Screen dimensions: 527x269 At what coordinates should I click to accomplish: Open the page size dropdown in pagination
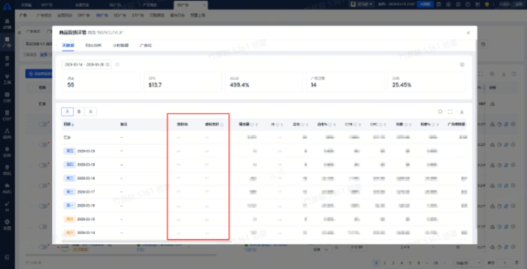[x=469, y=263]
